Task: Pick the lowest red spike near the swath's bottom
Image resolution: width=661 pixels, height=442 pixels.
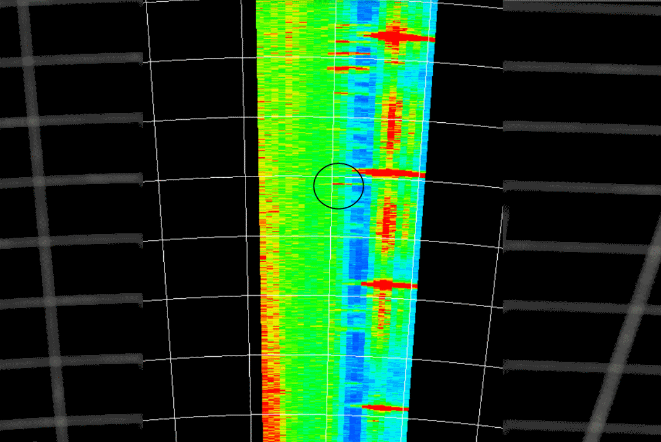Action: point(385,407)
